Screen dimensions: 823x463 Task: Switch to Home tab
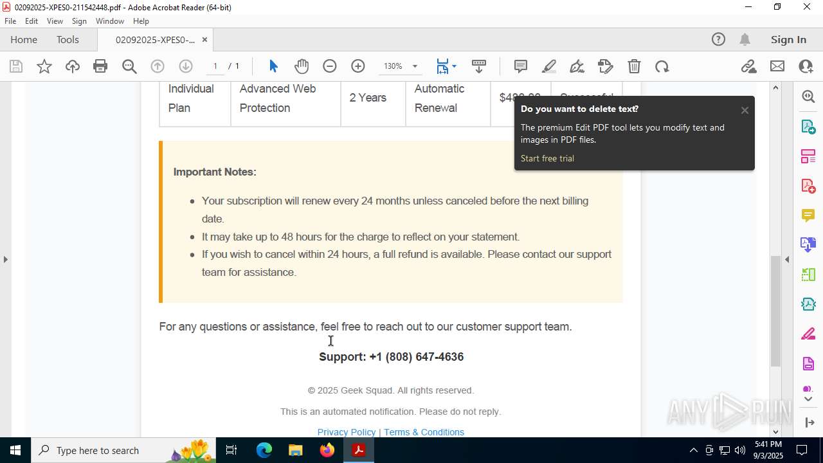coord(24,39)
